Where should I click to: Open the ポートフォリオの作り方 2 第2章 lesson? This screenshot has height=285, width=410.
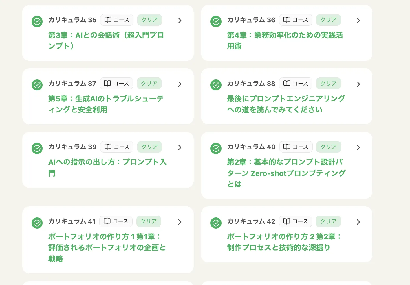pyautogui.click(x=284, y=242)
